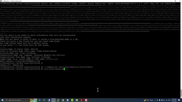The image size is (182, 102).
Task: Show hidden system tray icons
Action: [x=155, y=100]
